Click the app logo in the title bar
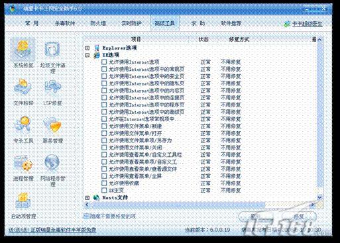340x243 pixels. [13, 9]
